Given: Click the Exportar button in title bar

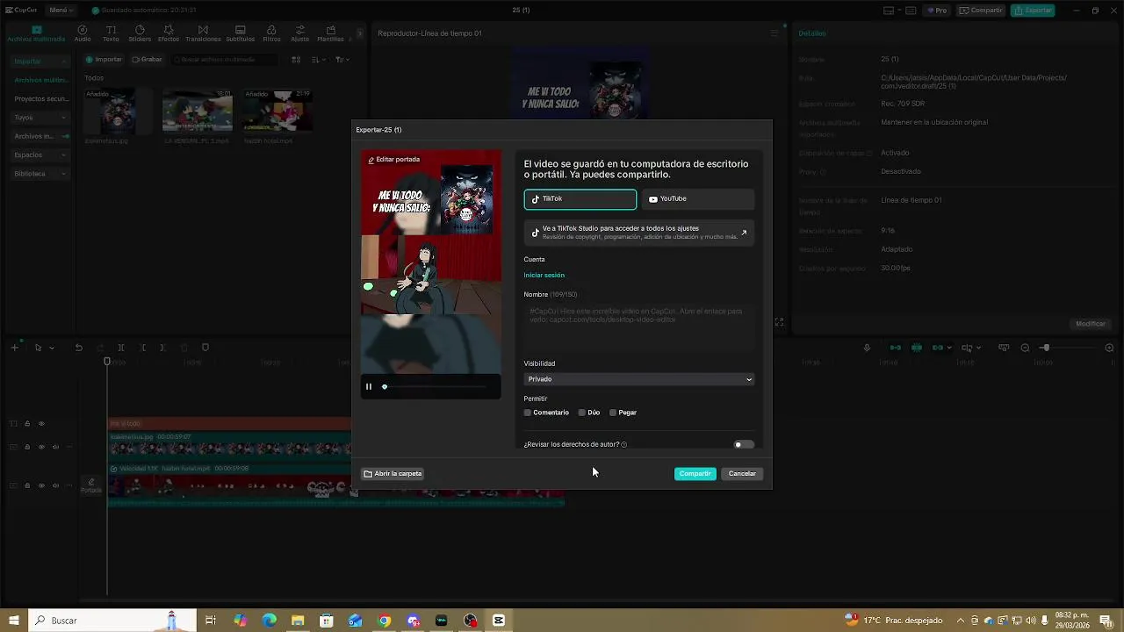Looking at the screenshot, I should pos(1033,11).
